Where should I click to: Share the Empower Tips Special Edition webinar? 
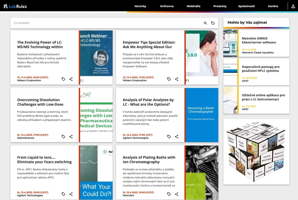click(177, 79)
